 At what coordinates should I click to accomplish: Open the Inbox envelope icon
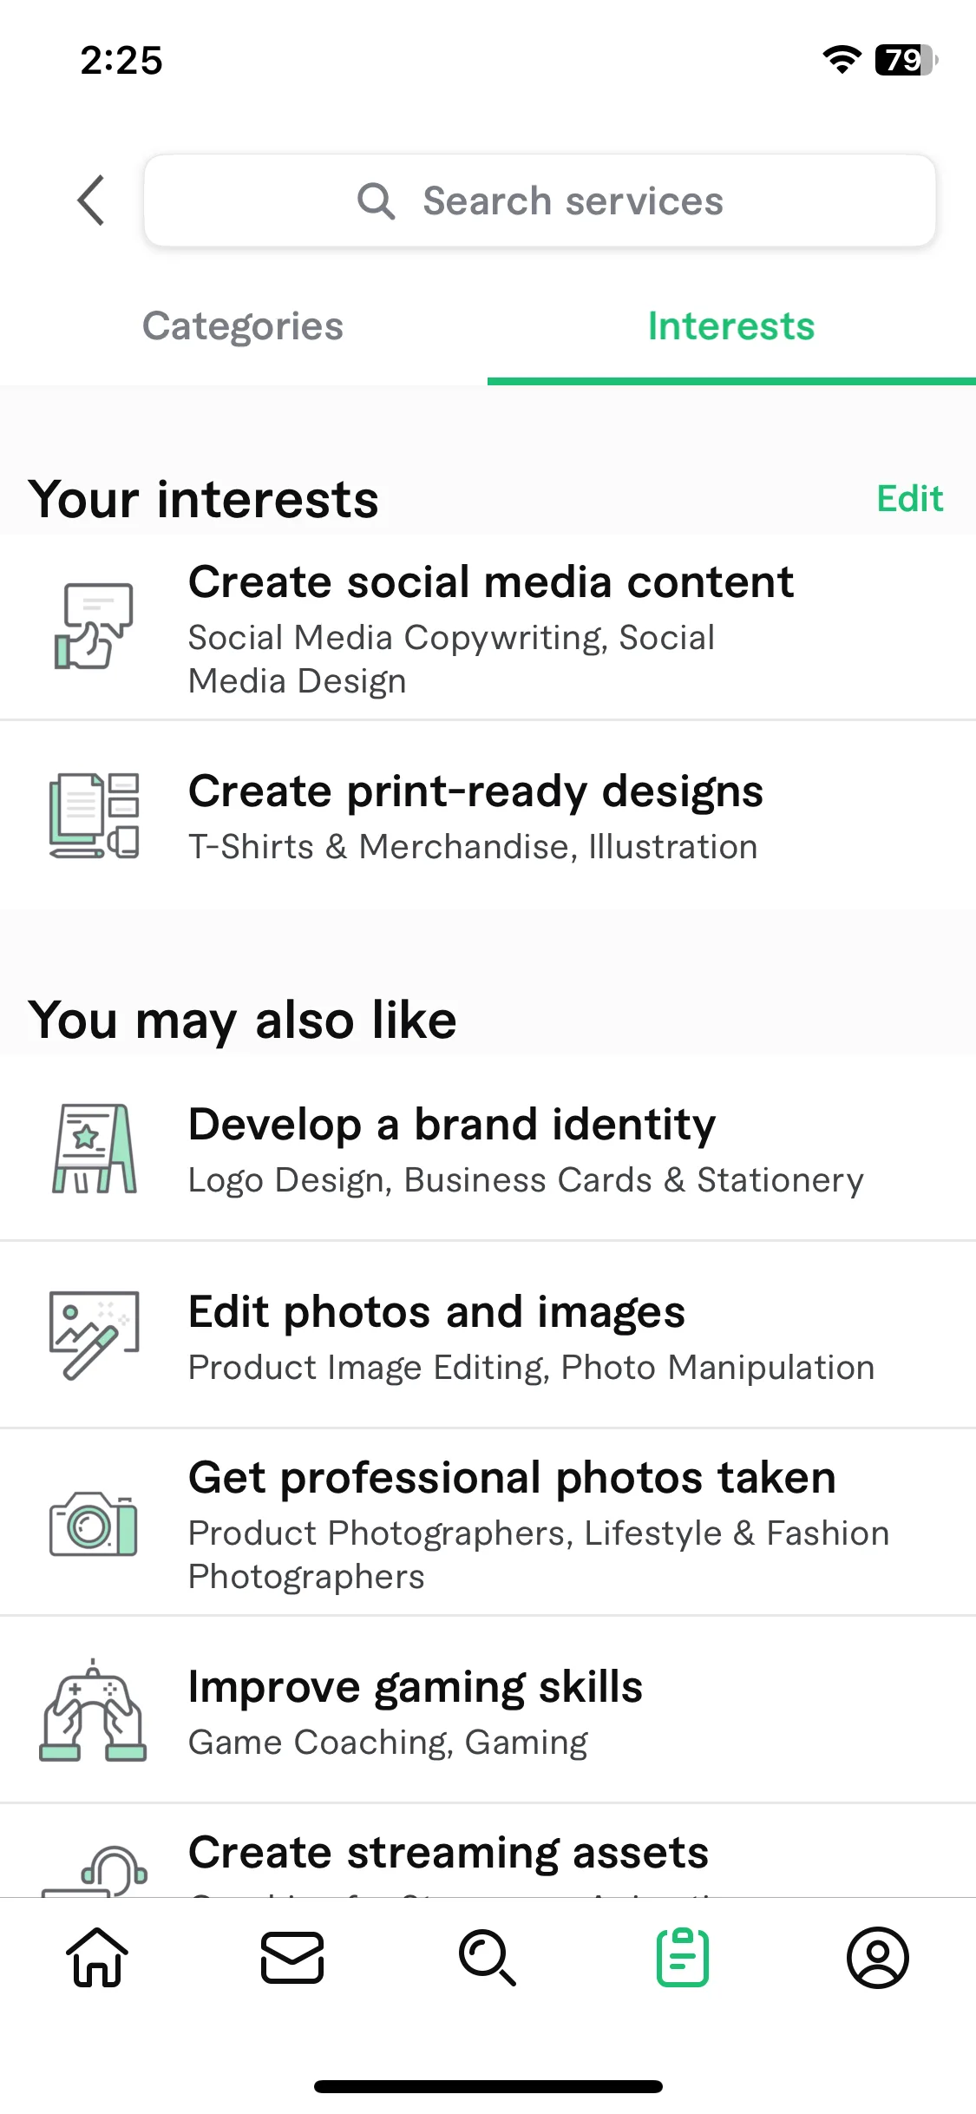pyautogui.click(x=292, y=1958)
